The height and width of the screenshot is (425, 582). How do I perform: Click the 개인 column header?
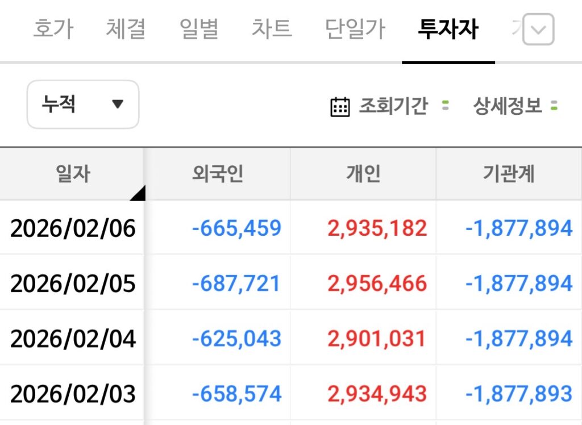(363, 174)
